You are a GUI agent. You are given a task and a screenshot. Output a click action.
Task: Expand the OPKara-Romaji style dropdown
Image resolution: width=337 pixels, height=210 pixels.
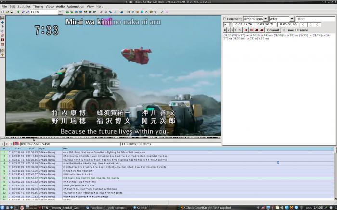[x=266, y=19]
